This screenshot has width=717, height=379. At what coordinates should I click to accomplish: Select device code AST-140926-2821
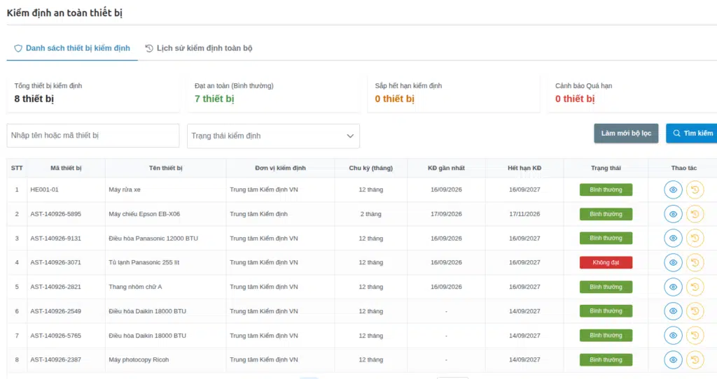coord(56,287)
